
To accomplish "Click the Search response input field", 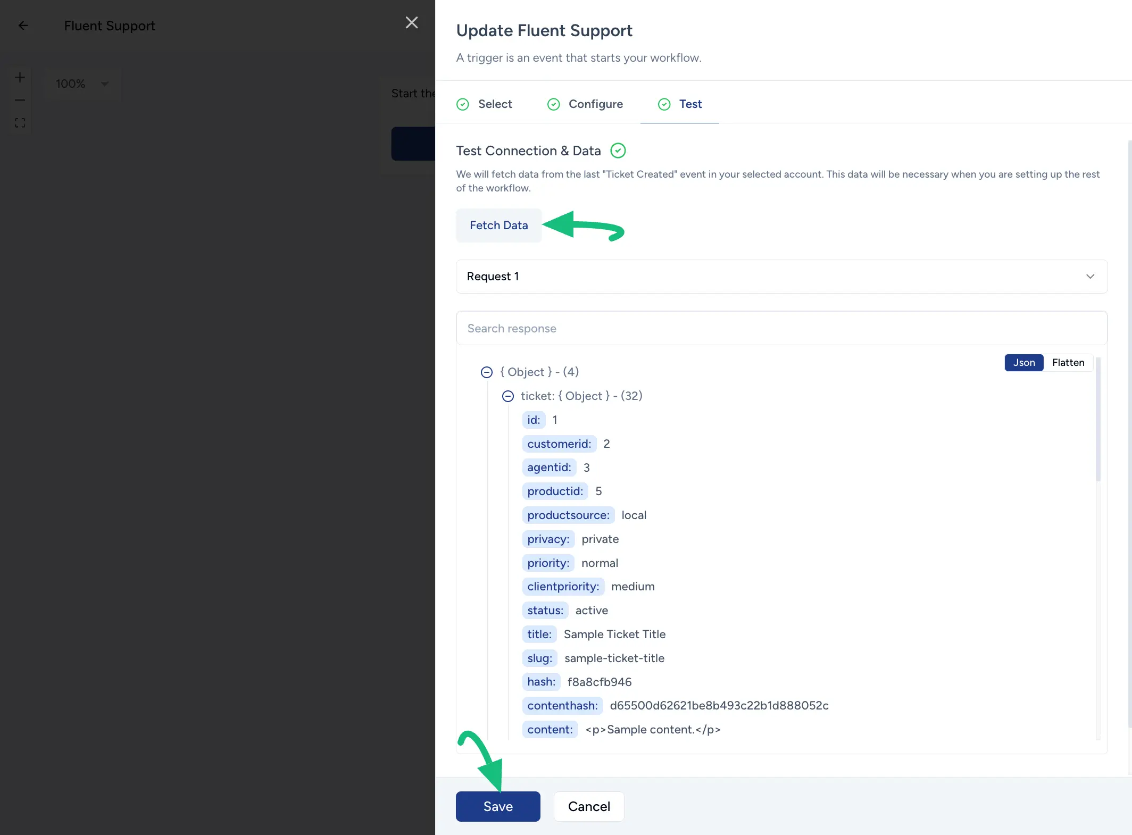I will click(x=781, y=327).
